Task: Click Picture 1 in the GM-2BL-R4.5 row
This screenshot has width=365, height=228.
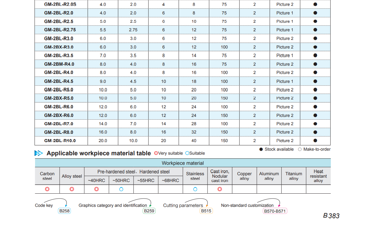Action: (x=285, y=81)
